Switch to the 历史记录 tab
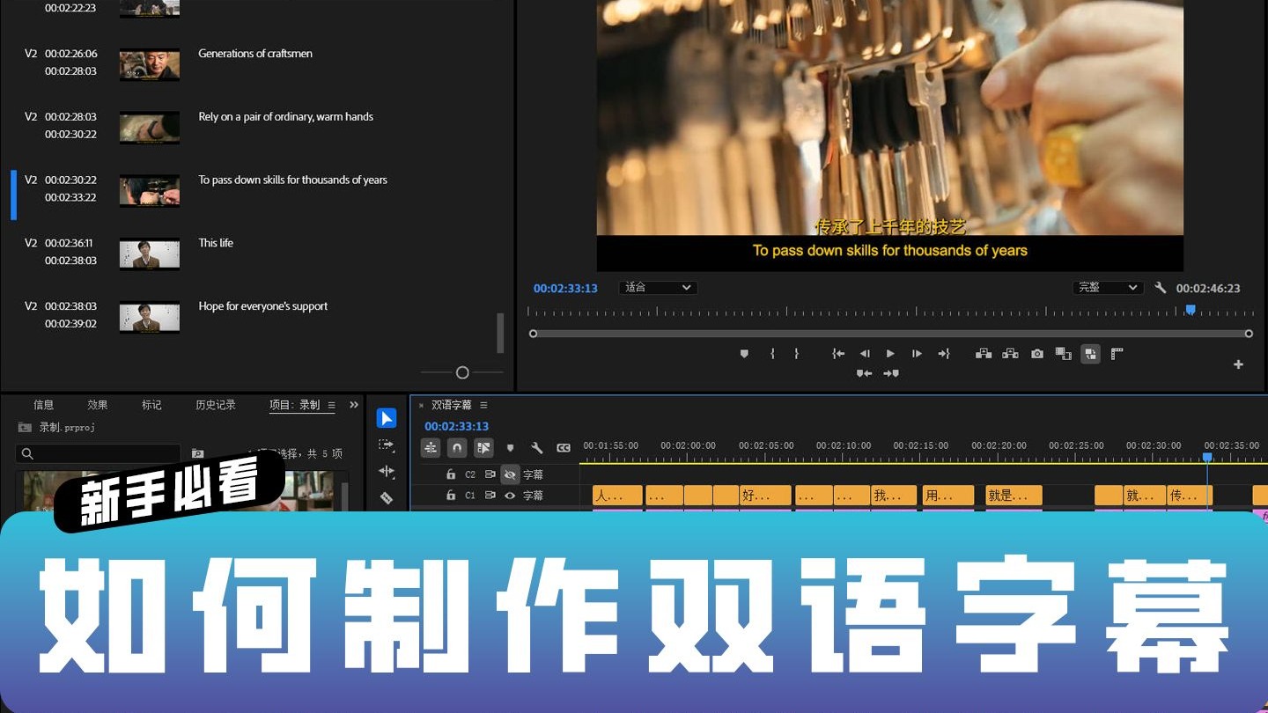The height and width of the screenshot is (713, 1268). pyautogui.click(x=215, y=405)
